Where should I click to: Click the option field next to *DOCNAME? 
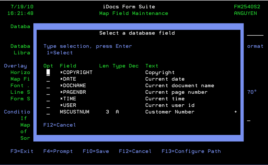pyautogui.click(x=48, y=86)
